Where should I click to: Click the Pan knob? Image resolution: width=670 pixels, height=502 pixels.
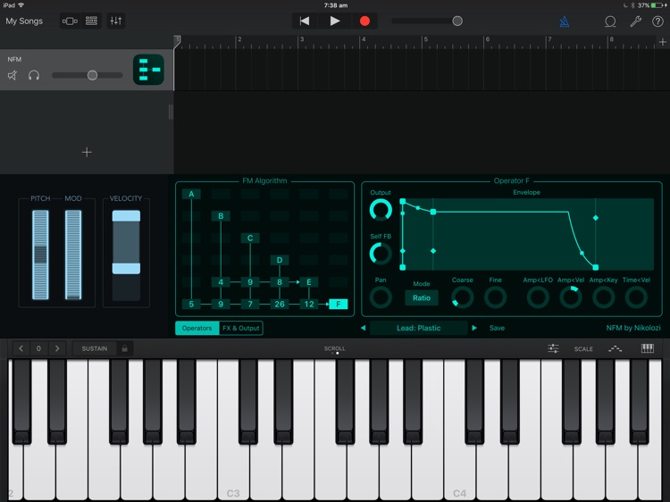tap(381, 297)
